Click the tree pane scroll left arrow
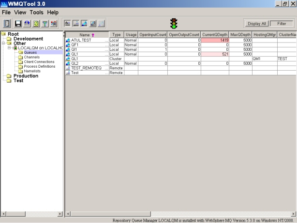Image resolution: width=297 pixels, height=223 pixels. (3, 214)
